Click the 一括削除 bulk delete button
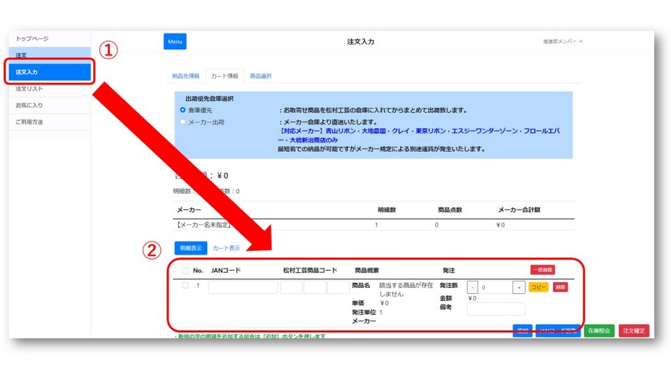671x377 pixels. point(543,270)
